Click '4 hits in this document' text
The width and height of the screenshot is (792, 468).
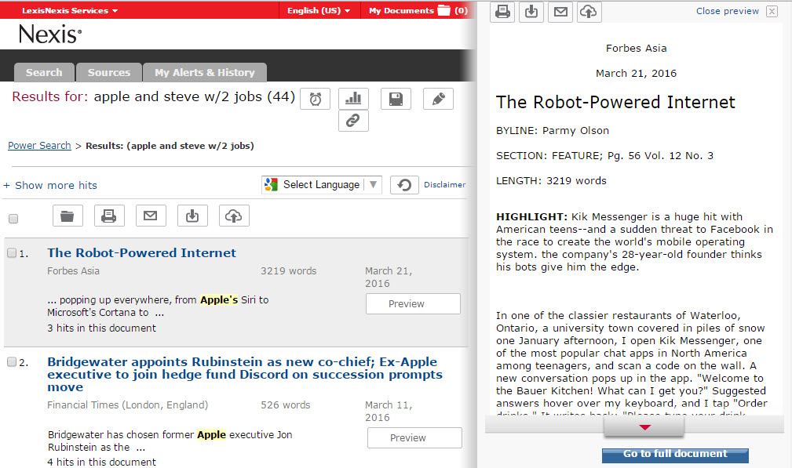[x=101, y=462]
